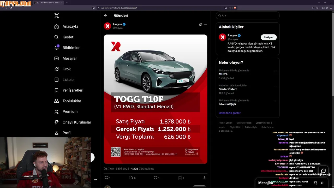
Task: Open Anasayfa in the sidebar
Action: pos(66,26)
